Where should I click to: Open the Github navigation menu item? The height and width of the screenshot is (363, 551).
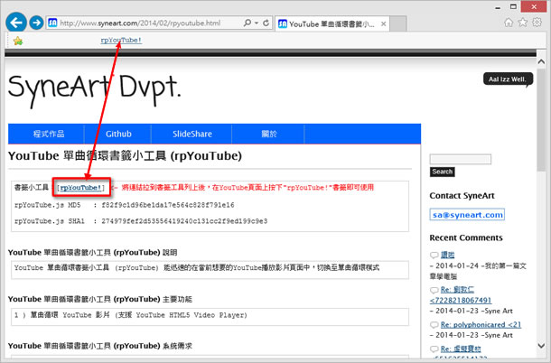(x=118, y=134)
